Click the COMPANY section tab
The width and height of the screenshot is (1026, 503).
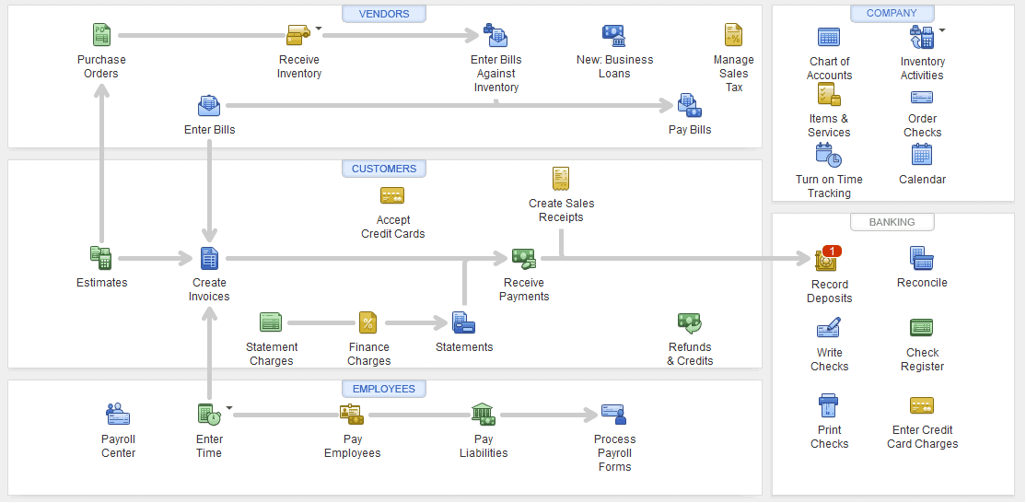pyautogui.click(x=892, y=13)
